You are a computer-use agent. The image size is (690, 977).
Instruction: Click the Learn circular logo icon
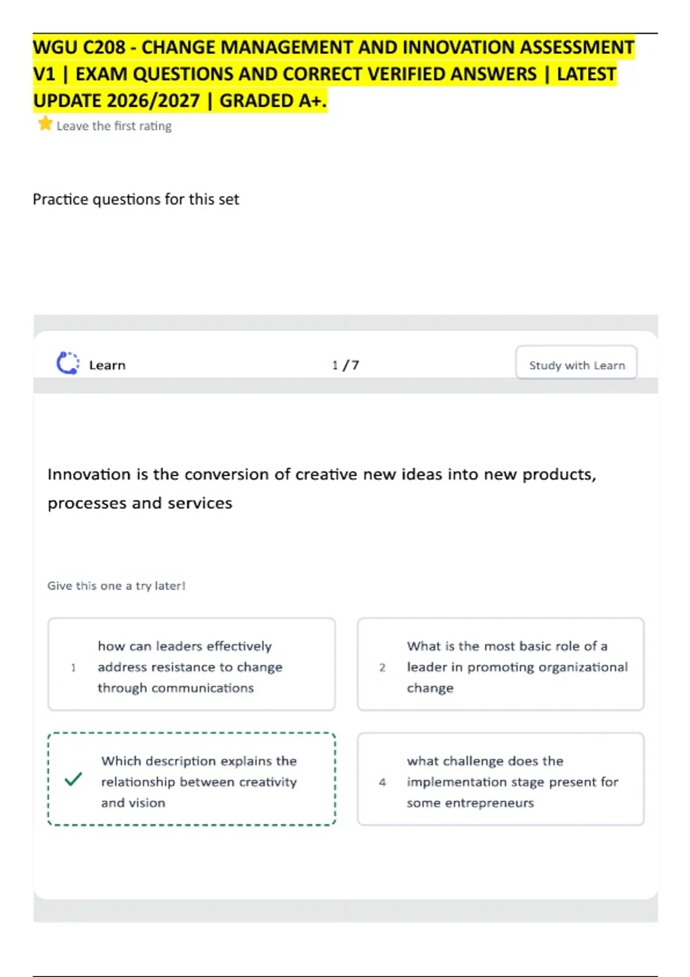tap(67, 364)
